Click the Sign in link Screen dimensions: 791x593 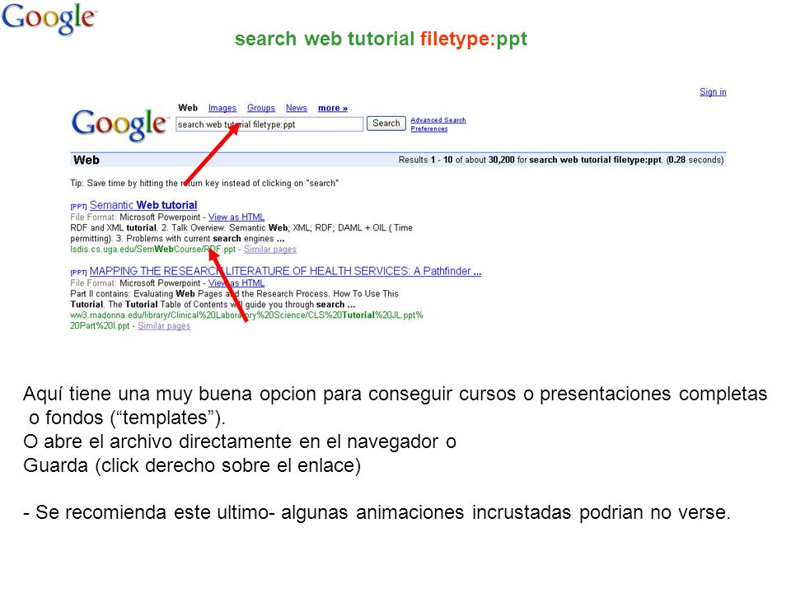click(x=713, y=91)
